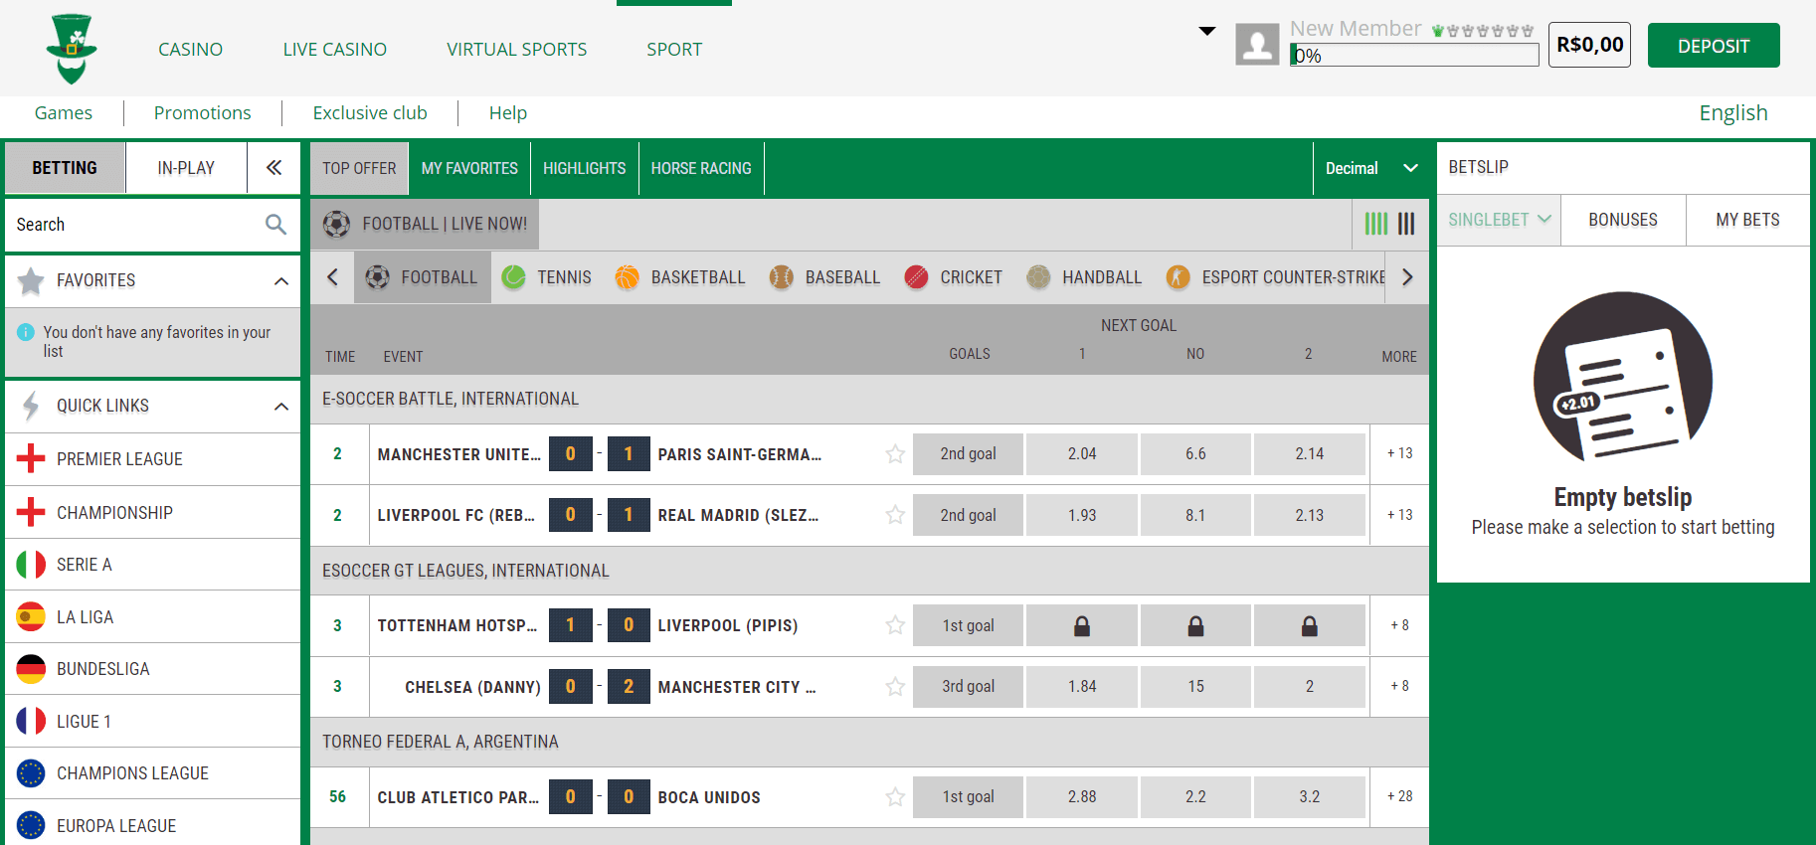
Task: Choose the Cricket sport icon
Action: 916,277
